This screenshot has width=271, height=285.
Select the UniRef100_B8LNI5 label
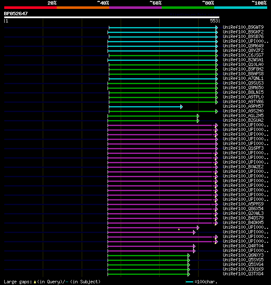pyautogui.click(x=243, y=92)
